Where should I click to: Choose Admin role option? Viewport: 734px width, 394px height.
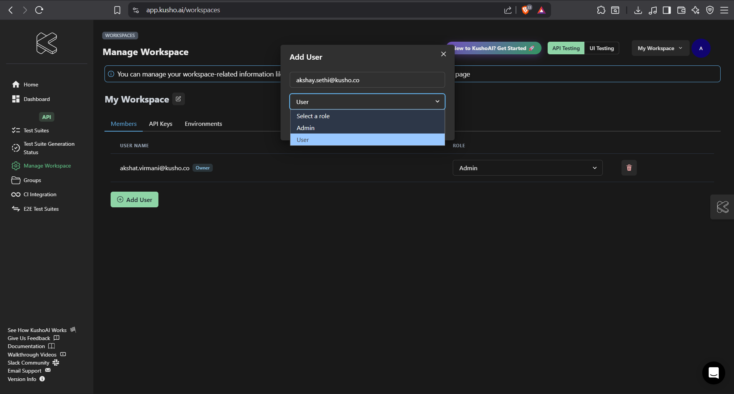(x=367, y=128)
